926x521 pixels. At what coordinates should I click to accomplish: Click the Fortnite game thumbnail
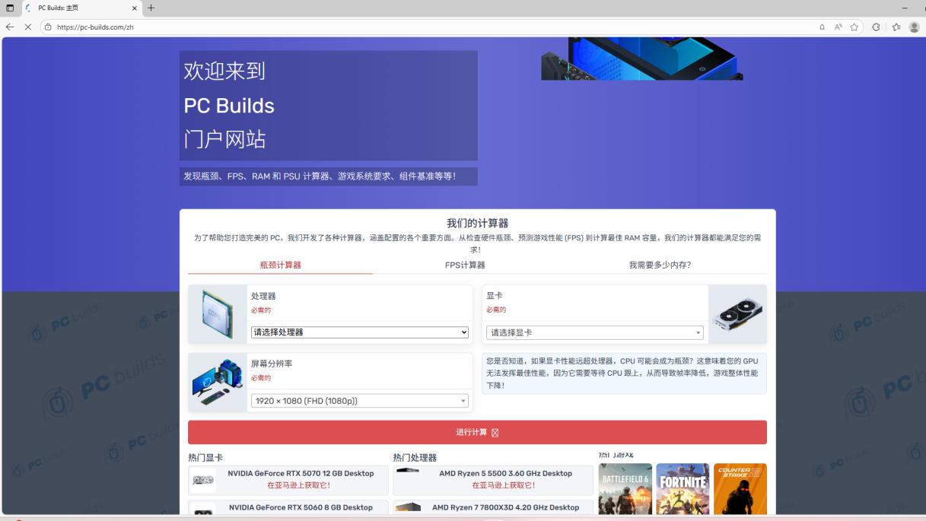[683, 488]
